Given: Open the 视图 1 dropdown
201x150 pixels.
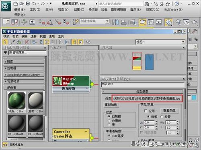Looking at the screenshot, I should click(183, 42).
